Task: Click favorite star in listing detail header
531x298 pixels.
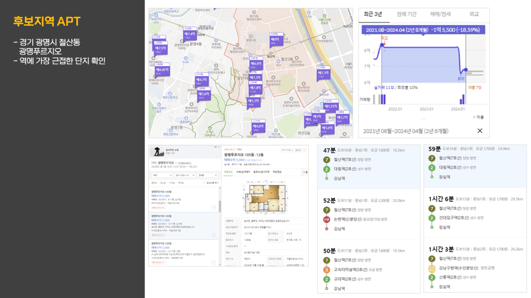Action: tap(304, 150)
